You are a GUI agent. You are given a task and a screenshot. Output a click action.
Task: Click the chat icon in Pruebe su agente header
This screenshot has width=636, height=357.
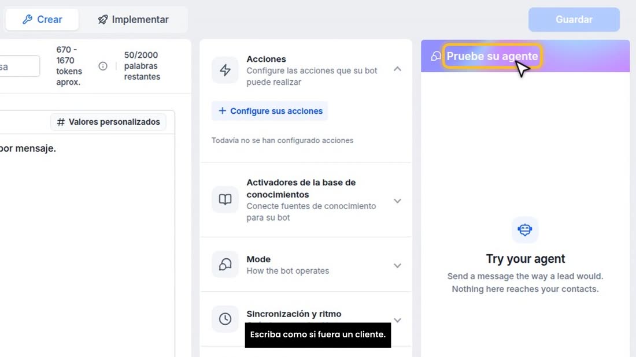pyautogui.click(x=435, y=56)
